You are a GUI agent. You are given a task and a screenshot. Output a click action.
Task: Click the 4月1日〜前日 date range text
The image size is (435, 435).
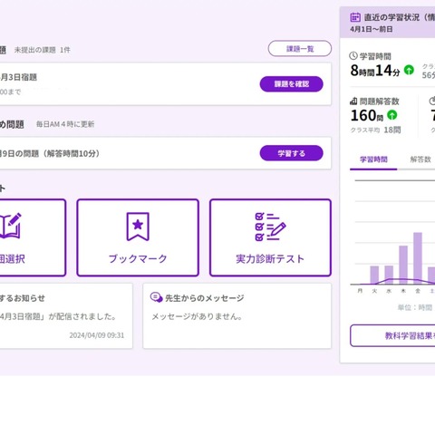pos(372,29)
